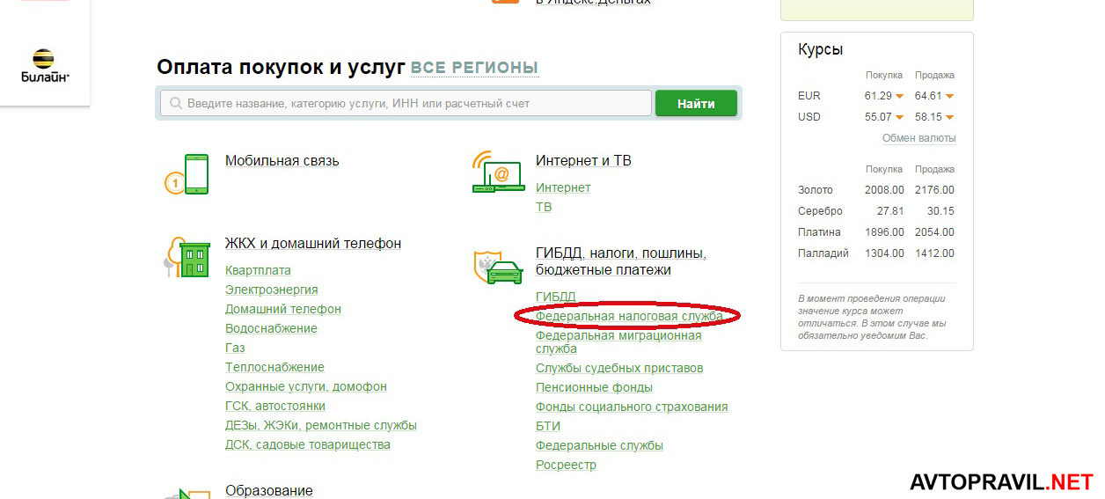Select ДСК, садовые товарищества link
The height and width of the screenshot is (499, 1105).
point(308,444)
